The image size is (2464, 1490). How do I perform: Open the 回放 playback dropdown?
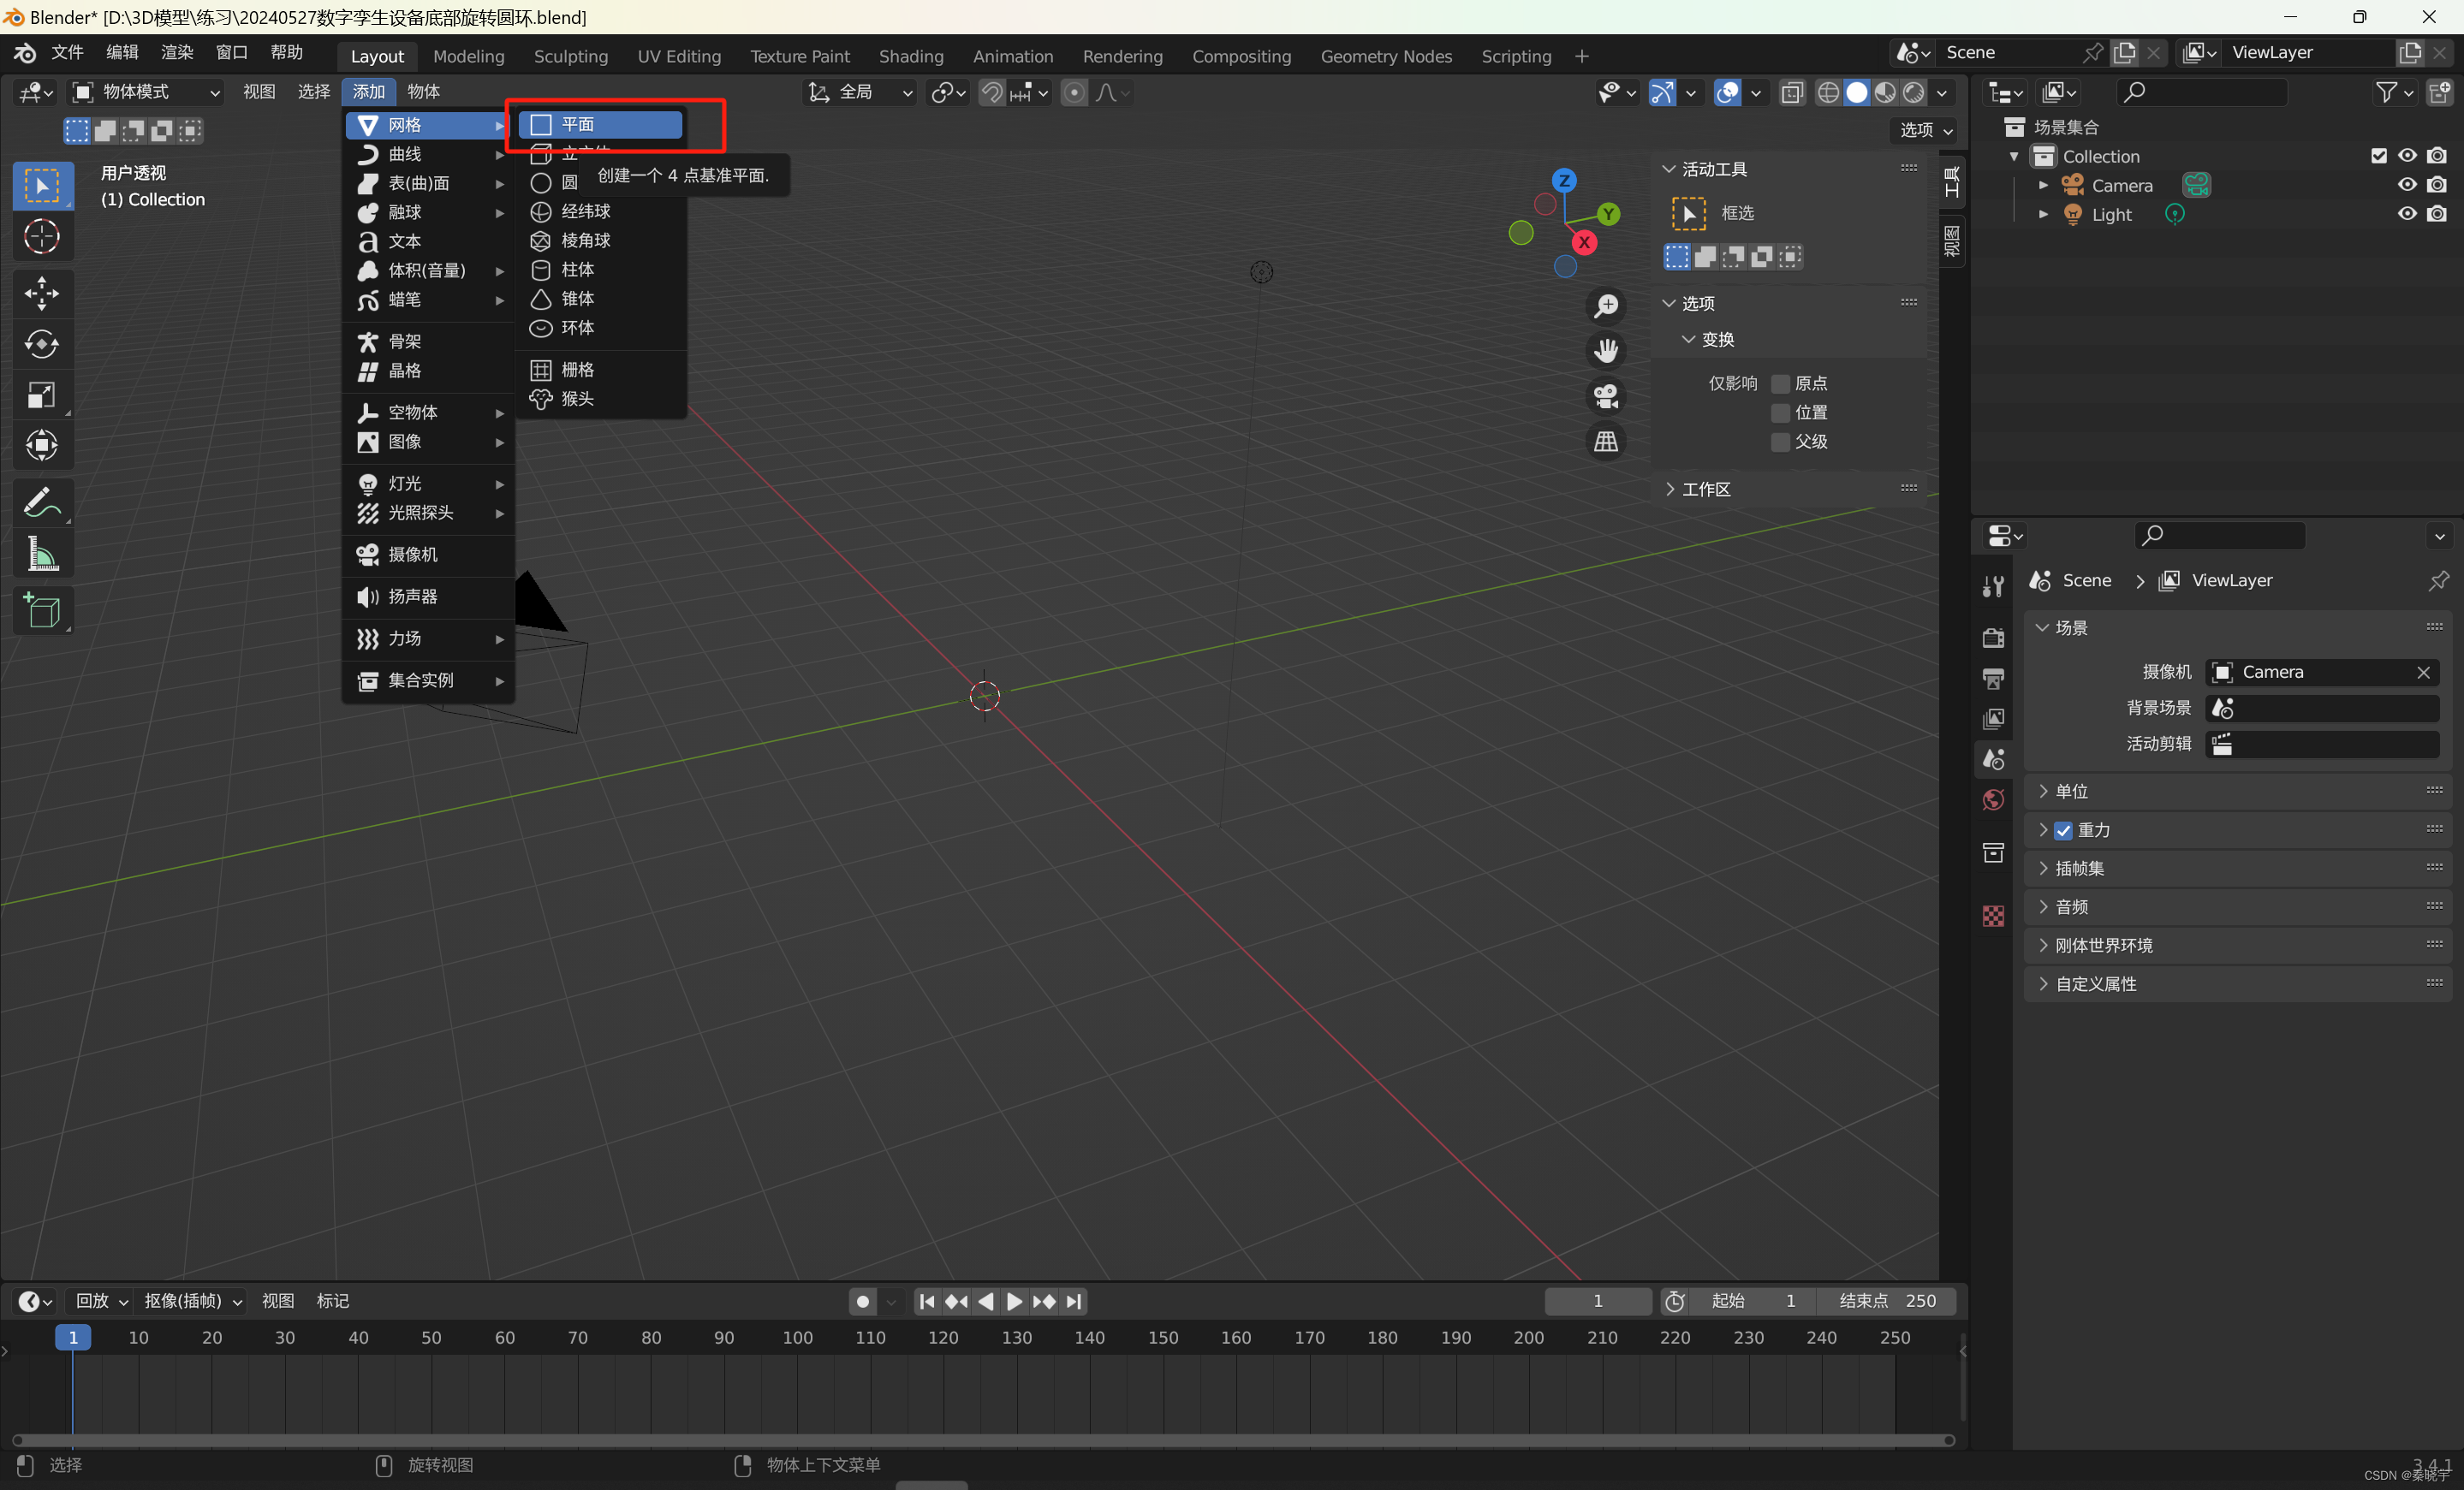coord(100,1300)
